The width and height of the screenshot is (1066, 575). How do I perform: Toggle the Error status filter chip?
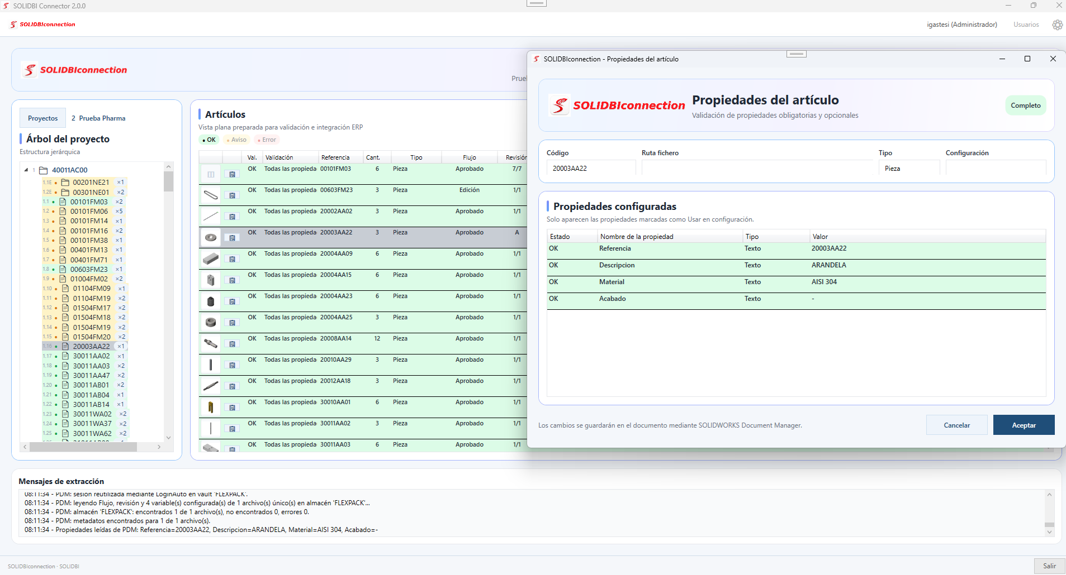tap(267, 140)
